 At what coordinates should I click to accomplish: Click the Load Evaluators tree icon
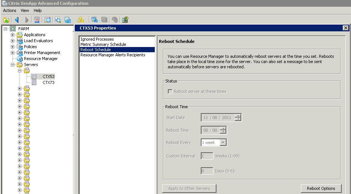pyautogui.click(x=20, y=41)
